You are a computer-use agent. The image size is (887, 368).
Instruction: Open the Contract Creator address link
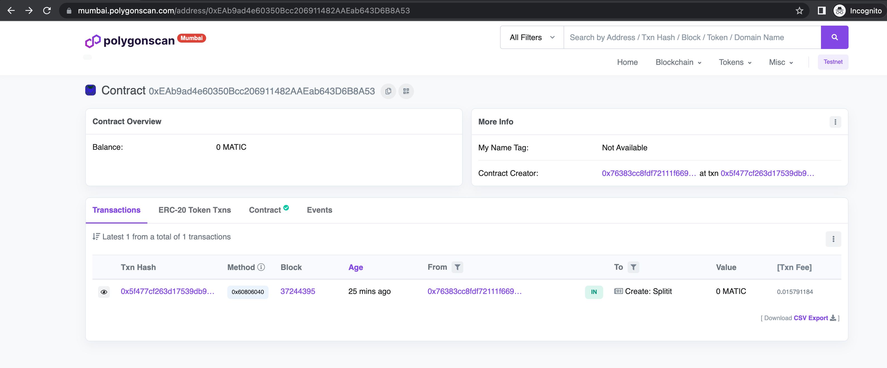pyautogui.click(x=649, y=173)
